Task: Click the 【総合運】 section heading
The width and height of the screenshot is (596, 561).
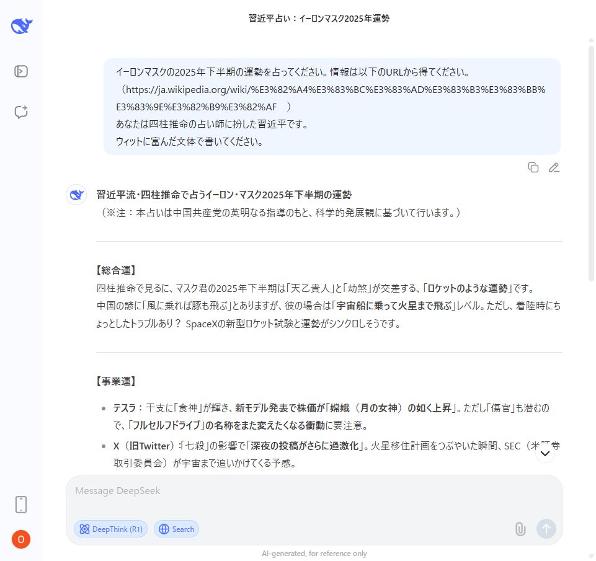Action: pyautogui.click(x=116, y=270)
